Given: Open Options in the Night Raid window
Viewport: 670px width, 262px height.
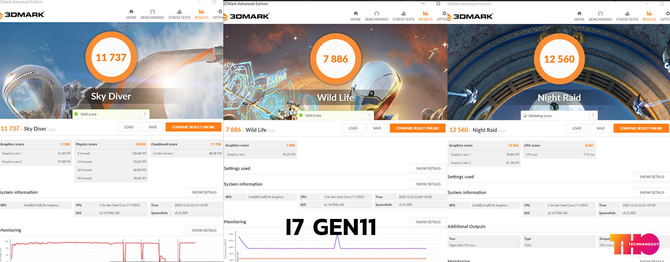Looking at the screenshot, I should (665, 16).
